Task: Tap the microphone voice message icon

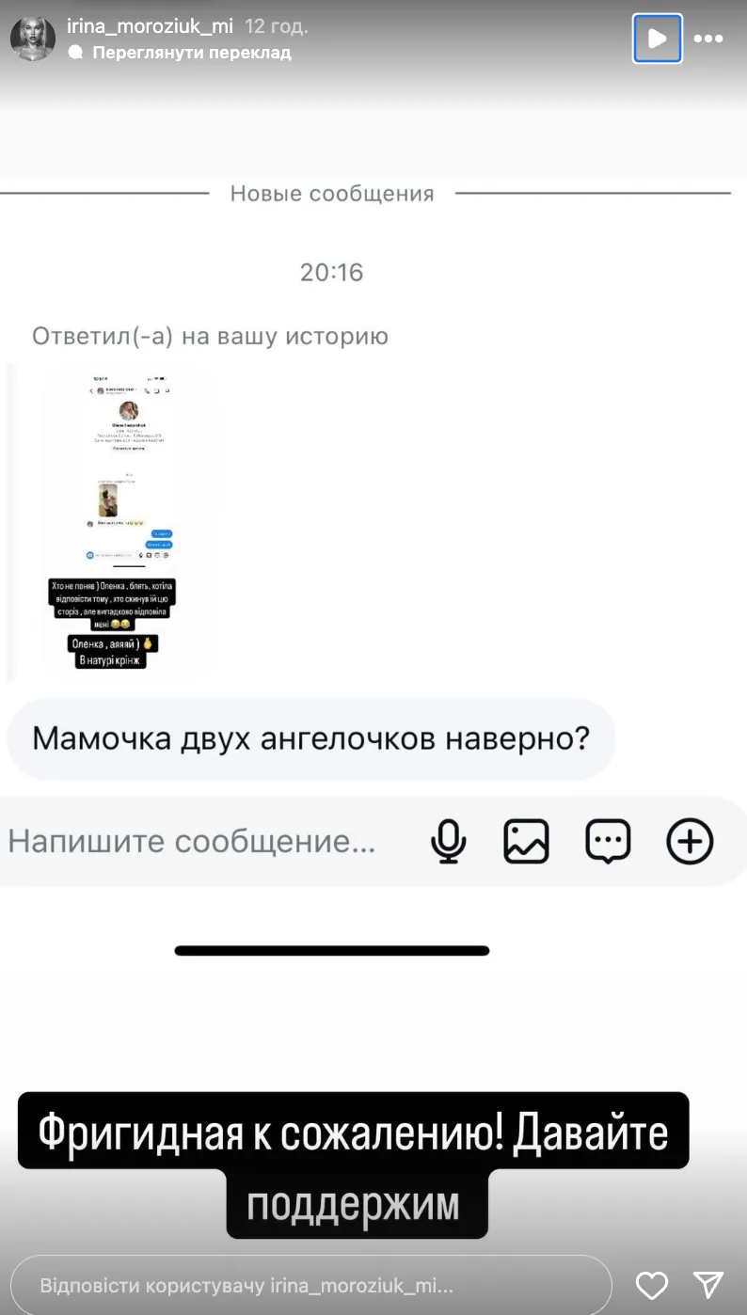Action: coord(449,841)
